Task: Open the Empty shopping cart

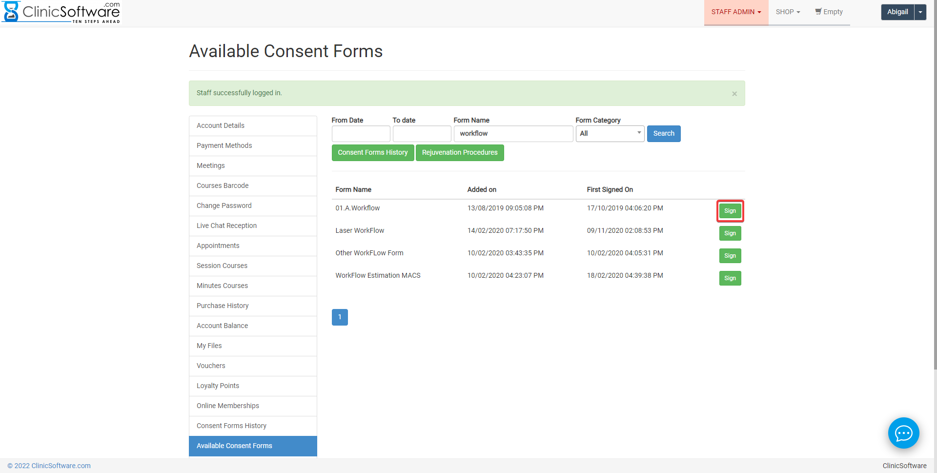Action: pyautogui.click(x=829, y=12)
